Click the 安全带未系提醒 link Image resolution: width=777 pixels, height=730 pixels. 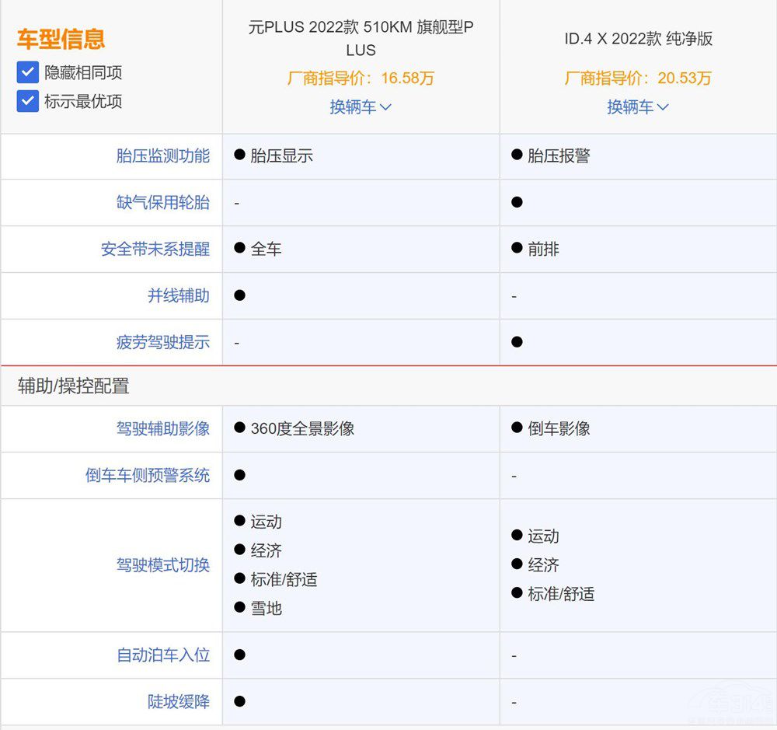(155, 250)
